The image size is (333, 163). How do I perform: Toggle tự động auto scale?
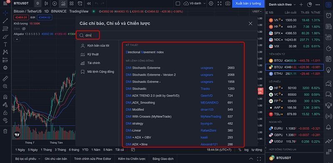click(x=257, y=150)
